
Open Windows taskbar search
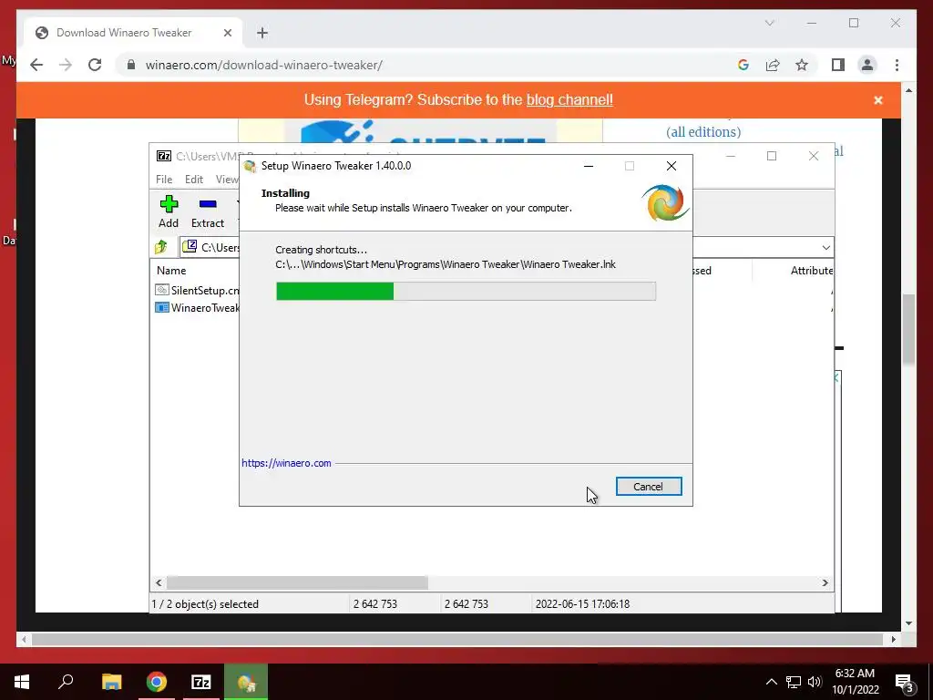66,682
